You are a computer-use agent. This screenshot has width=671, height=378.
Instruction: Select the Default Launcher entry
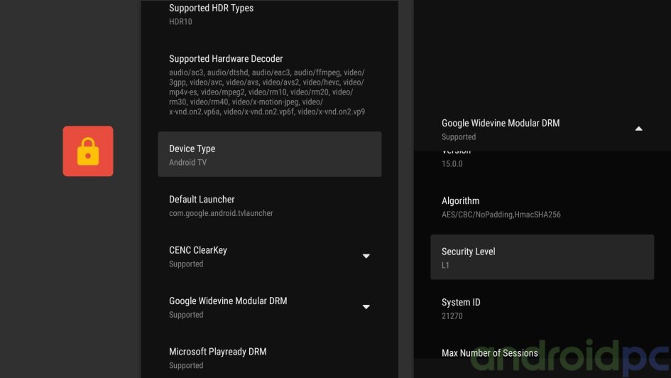click(x=269, y=205)
